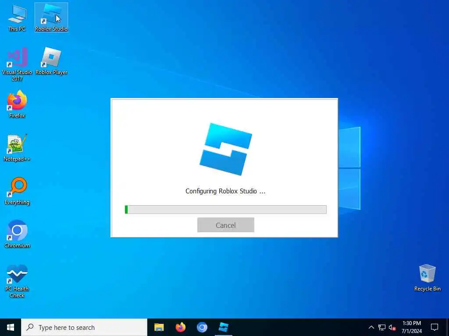Open the network status tray icon
The image size is (449, 336).
click(x=382, y=327)
